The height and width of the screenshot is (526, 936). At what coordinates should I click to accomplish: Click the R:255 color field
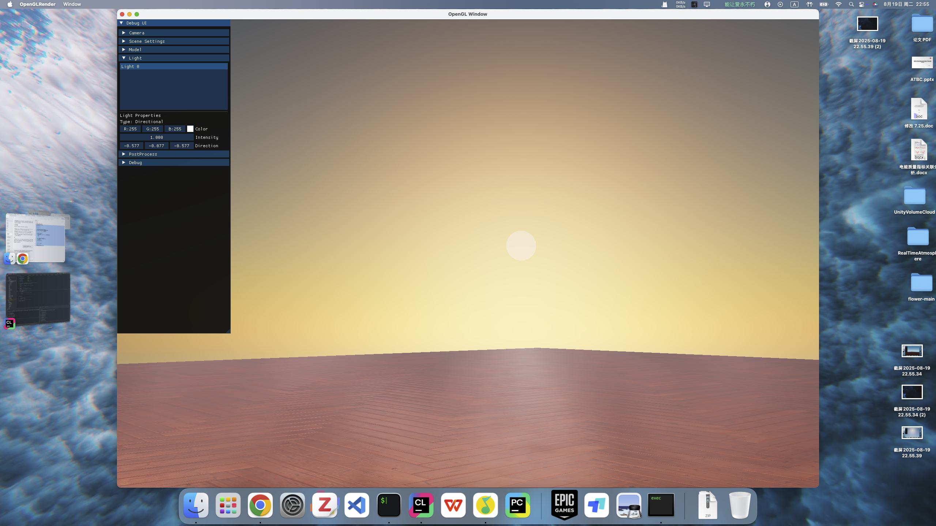coord(130,129)
